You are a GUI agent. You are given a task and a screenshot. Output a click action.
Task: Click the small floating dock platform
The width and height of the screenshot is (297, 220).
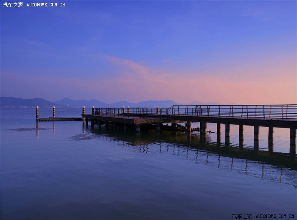click(59, 120)
